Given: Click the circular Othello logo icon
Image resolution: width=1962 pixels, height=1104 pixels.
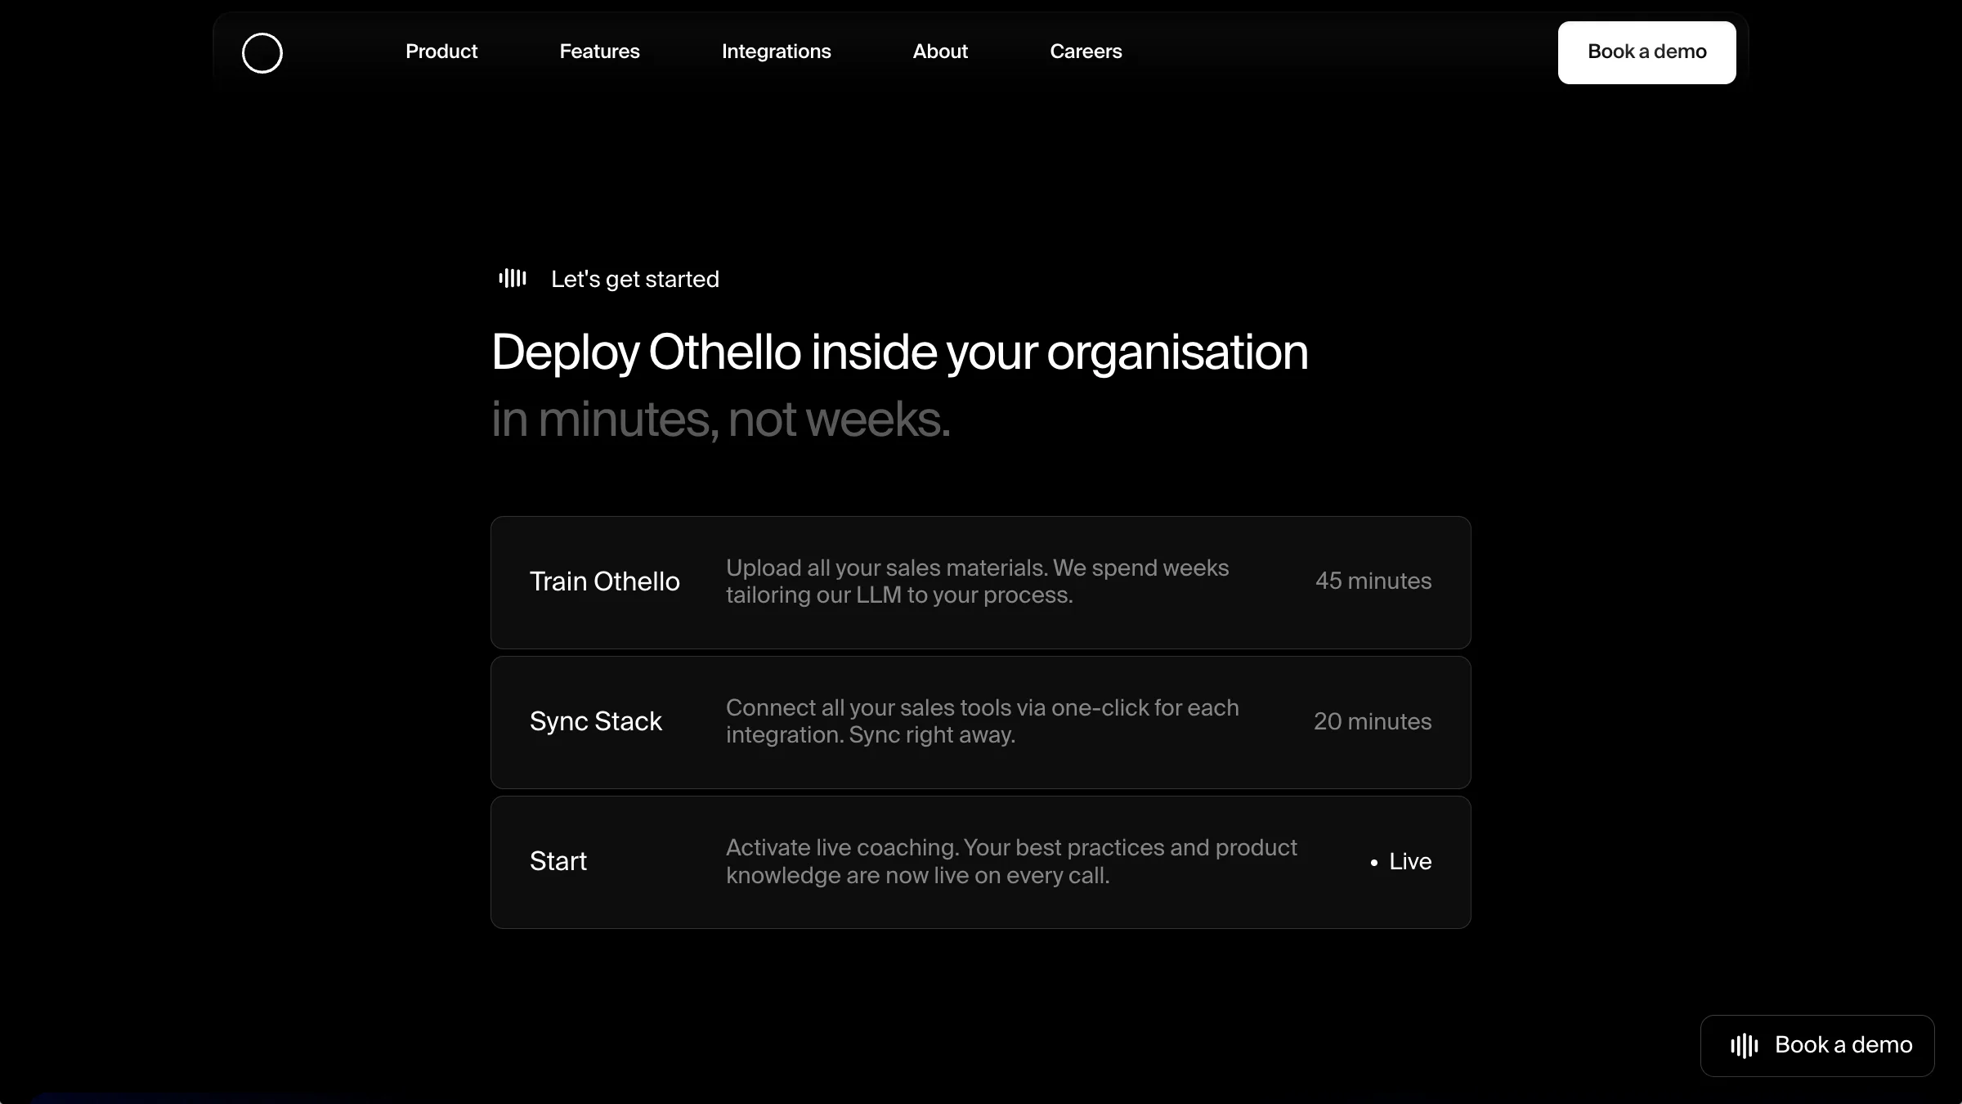Looking at the screenshot, I should 262,53.
